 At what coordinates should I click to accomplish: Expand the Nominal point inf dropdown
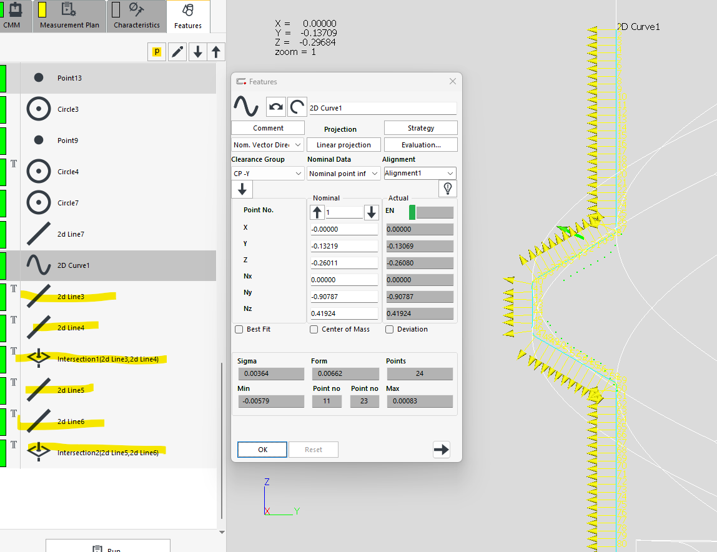click(343, 174)
